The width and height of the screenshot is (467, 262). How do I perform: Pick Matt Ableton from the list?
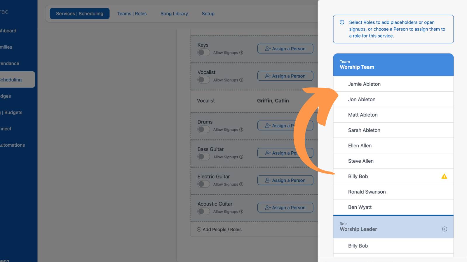tap(393, 115)
